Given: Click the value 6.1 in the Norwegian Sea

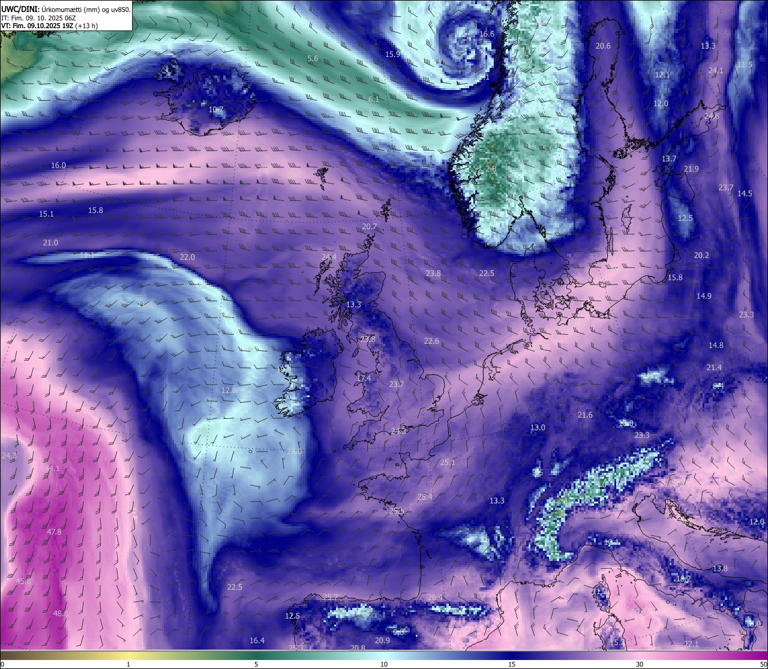Looking at the screenshot, I should click(x=374, y=100).
